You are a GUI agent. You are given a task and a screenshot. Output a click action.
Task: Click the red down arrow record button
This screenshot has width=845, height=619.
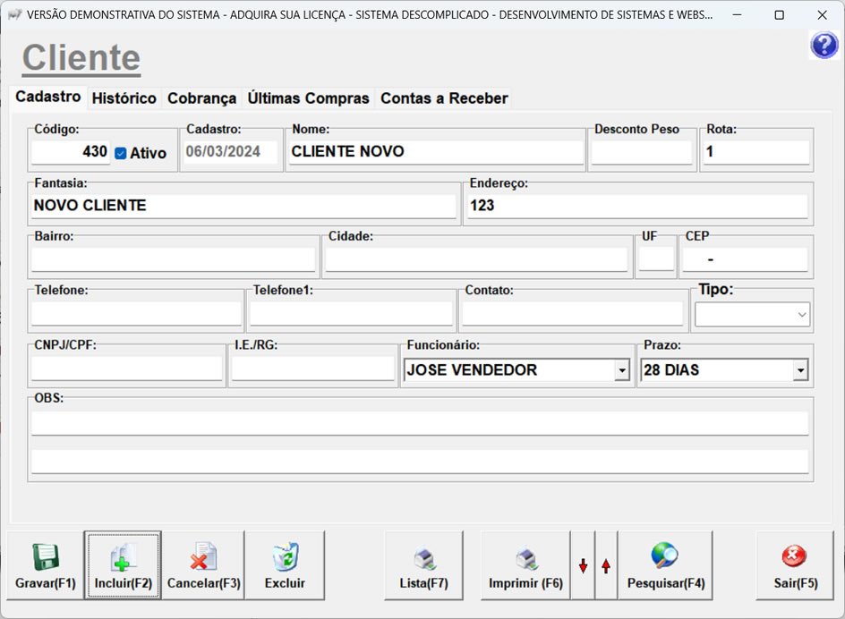pos(583,565)
